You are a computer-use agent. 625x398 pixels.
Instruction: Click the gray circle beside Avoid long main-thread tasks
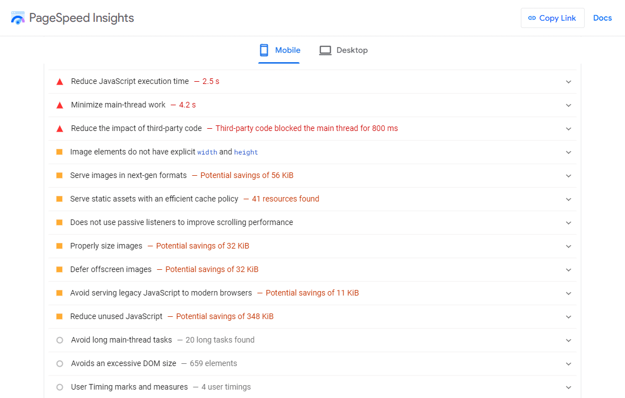[60, 340]
